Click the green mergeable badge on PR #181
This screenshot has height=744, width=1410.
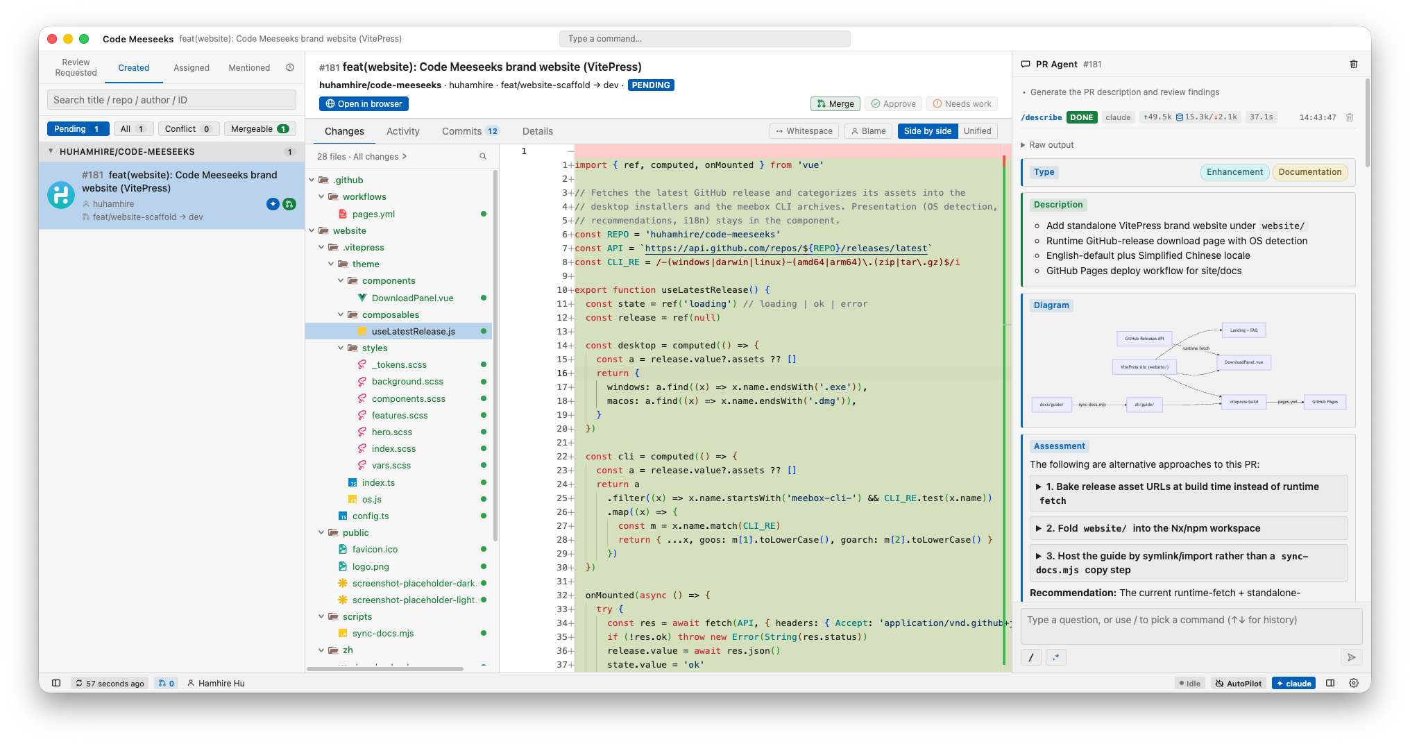[x=289, y=203]
